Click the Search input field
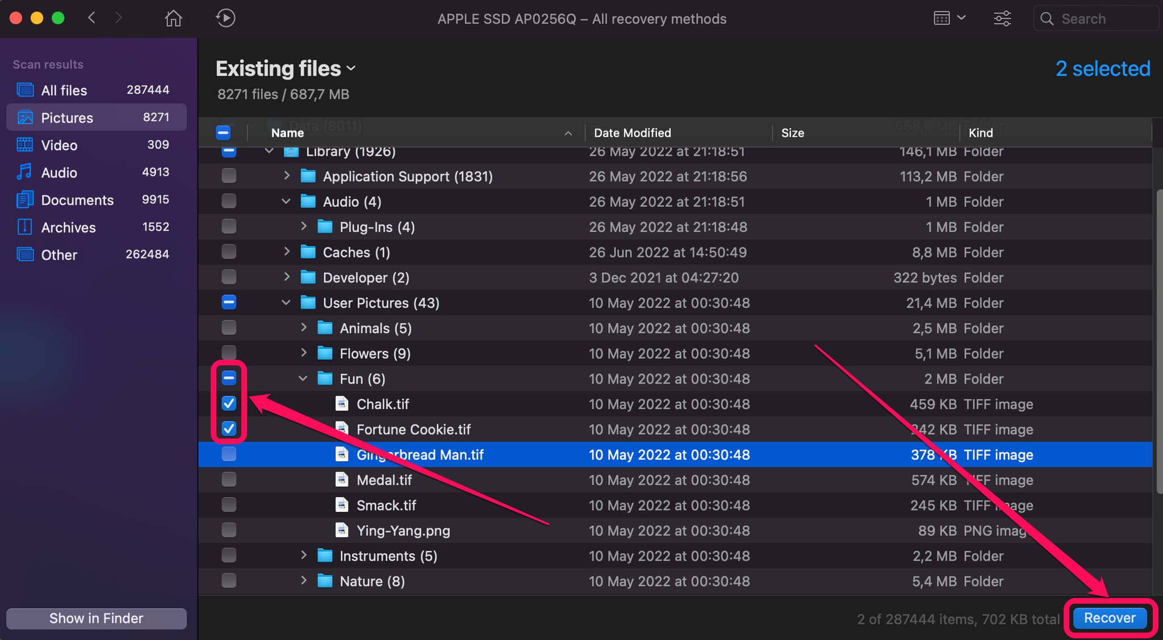1163x640 pixels. coord(1096,18)
